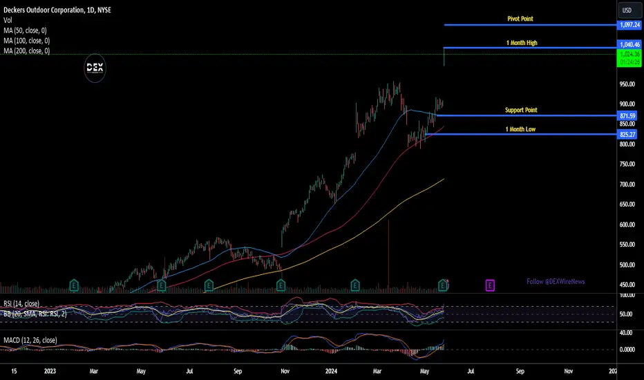Open the earnings marker just after 2024 start
Image resolution: width=644 pixels, height=380 pixels.
pyautogui.click(x=355, y=285)
